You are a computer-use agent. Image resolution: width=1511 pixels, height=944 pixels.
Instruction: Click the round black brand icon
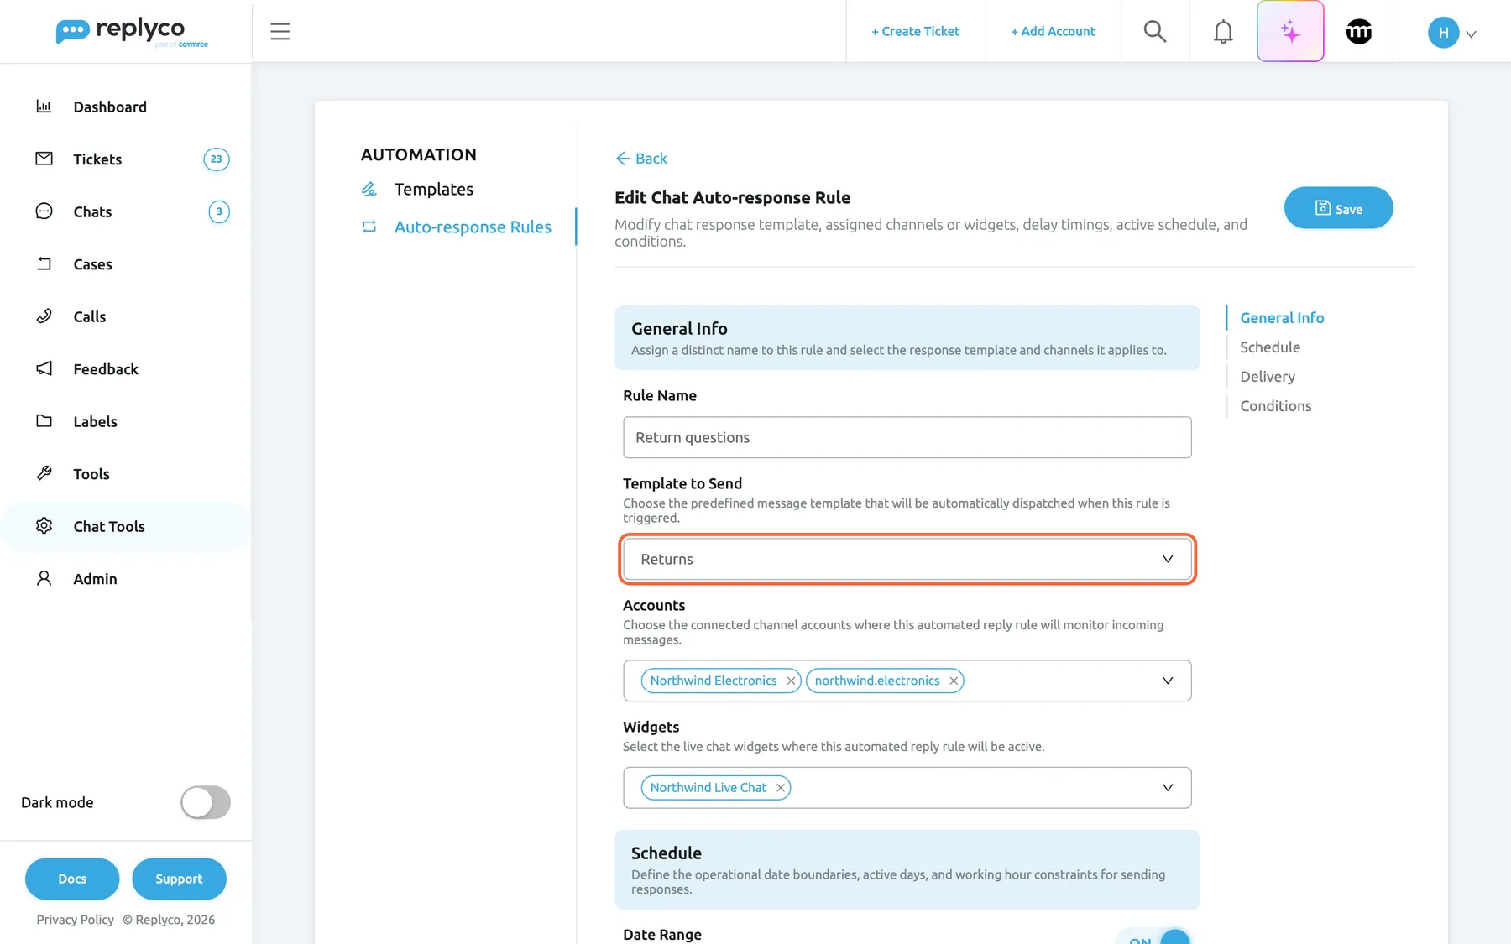pyautogui.click(x=1358, y=31)
